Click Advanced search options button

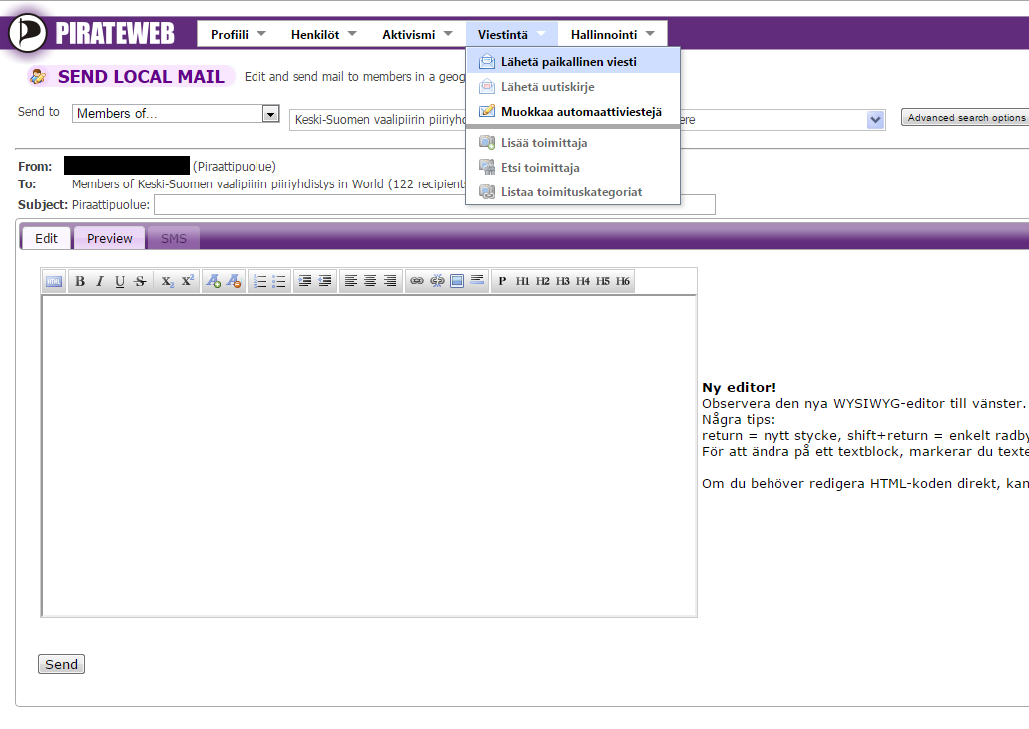pos(965,118)
